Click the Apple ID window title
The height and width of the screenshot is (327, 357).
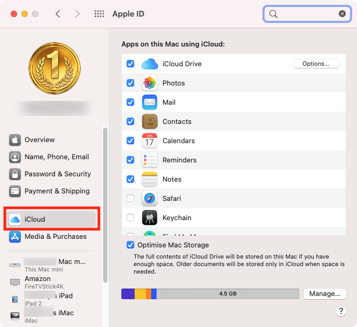click(x=128, y=14)
